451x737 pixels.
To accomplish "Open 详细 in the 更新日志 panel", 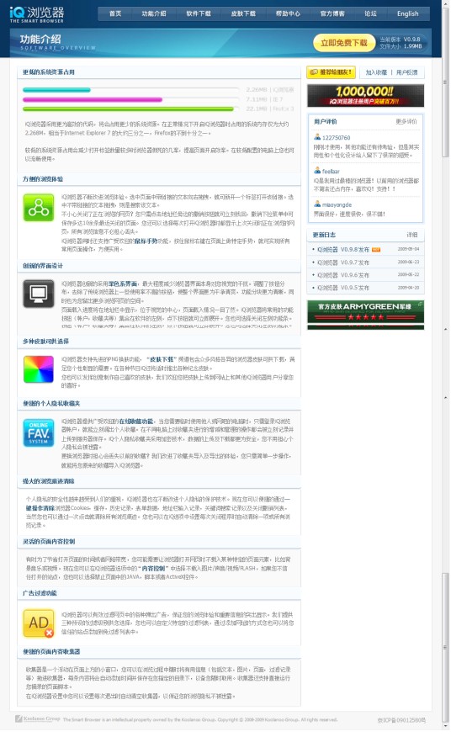I will coord(412,235).
